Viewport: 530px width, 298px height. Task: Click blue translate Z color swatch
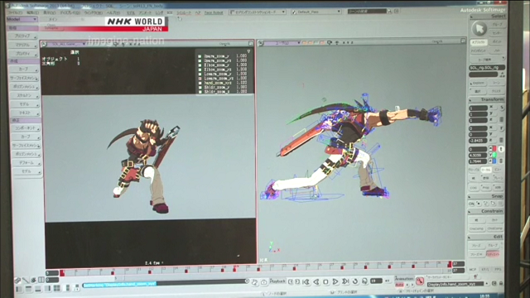tap(494, 161)
